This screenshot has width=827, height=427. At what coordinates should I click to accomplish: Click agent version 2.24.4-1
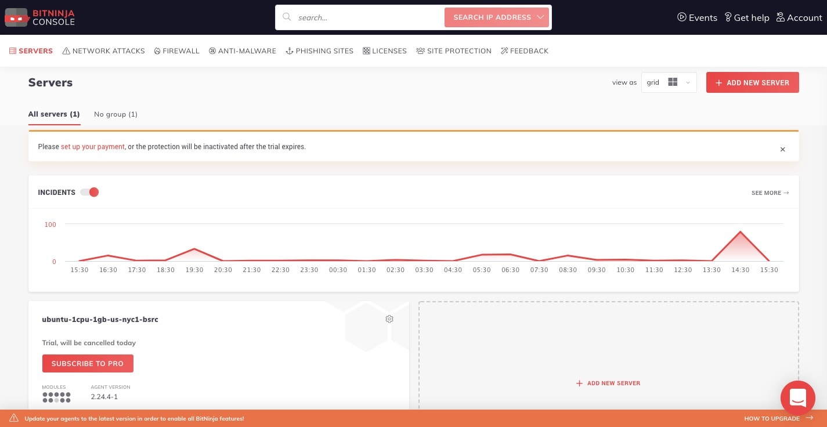point(104,397)
